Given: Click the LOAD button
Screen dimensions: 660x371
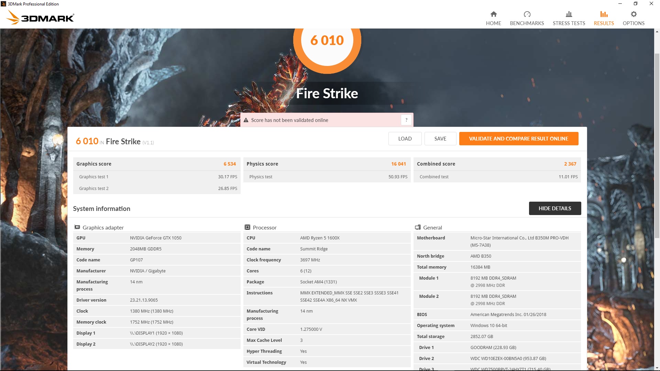Looking at the screenshot, I should tap(405, 139).
